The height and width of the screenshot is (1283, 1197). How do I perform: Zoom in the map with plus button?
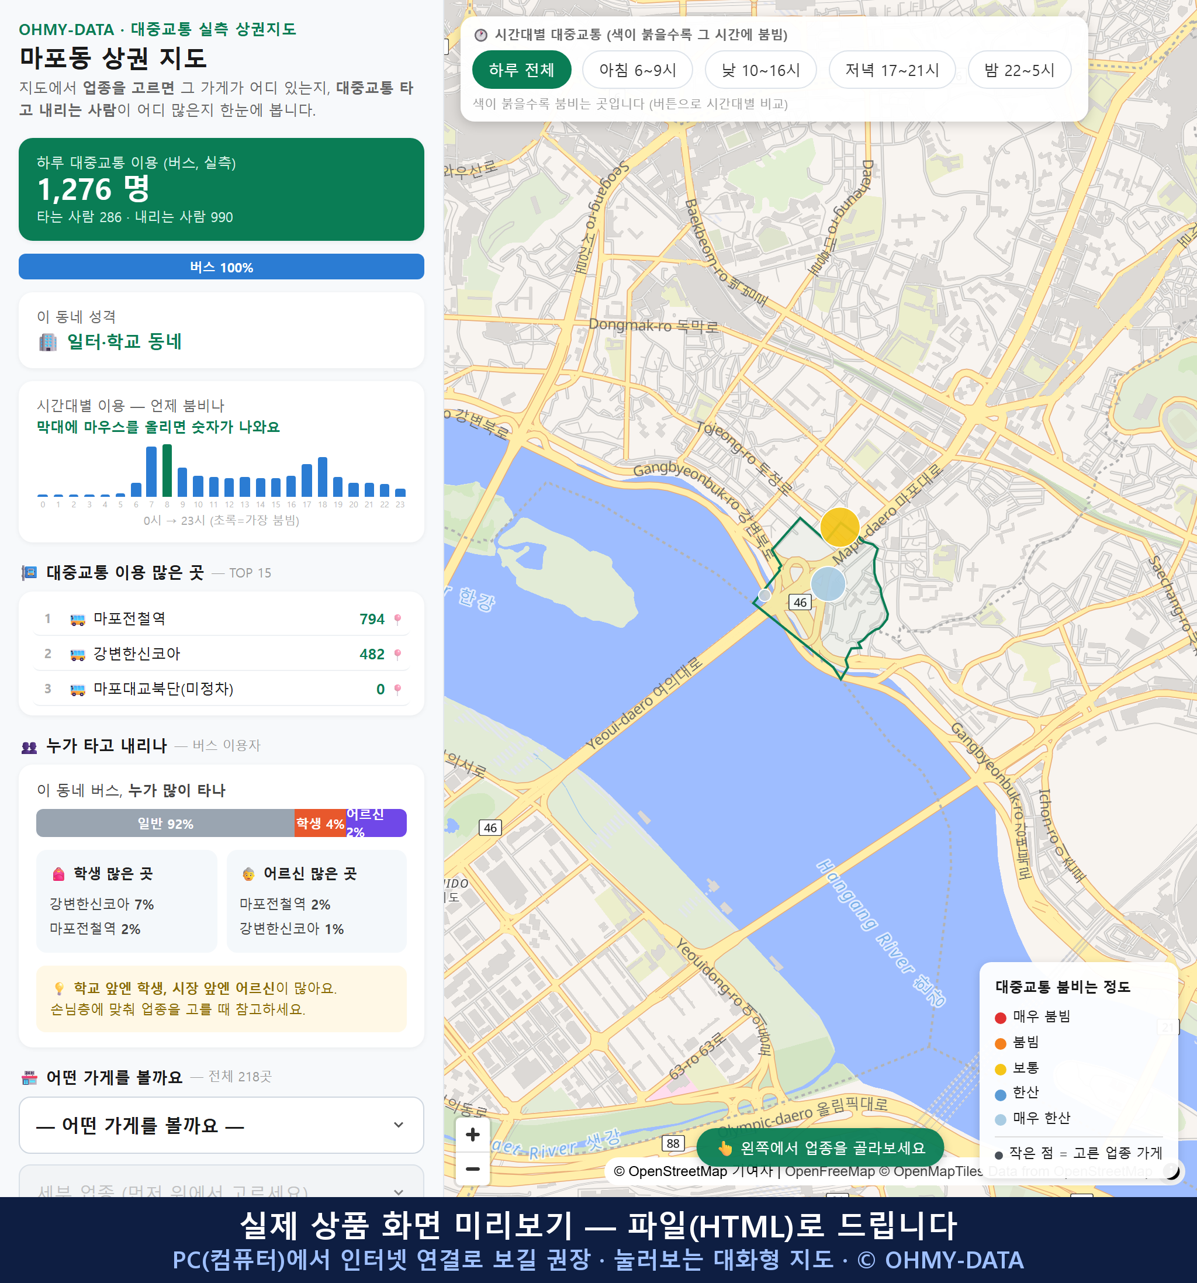[473, 1135]
